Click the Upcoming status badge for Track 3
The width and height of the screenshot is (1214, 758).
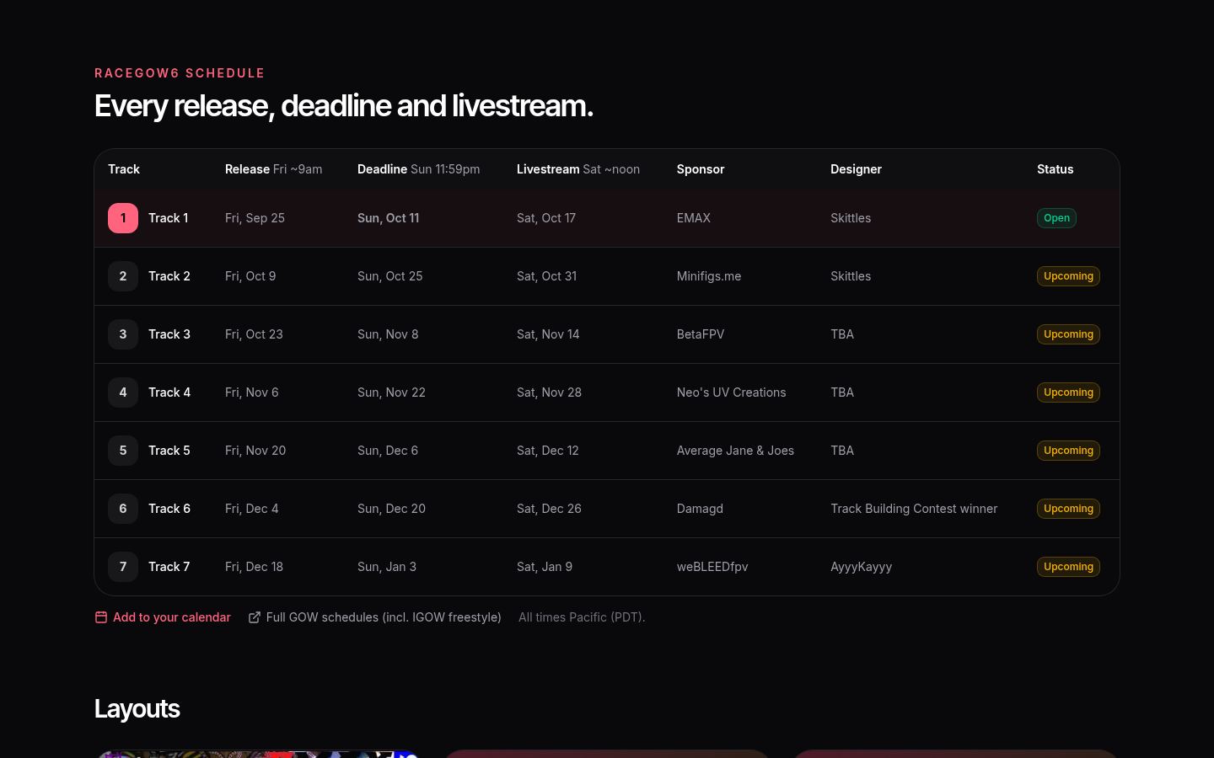pos(1068,334)
